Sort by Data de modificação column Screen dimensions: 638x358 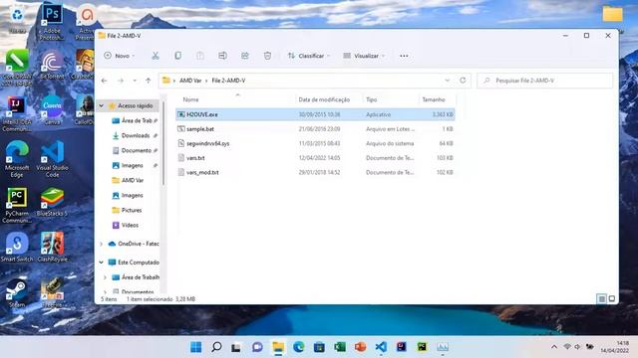(324, 99)
